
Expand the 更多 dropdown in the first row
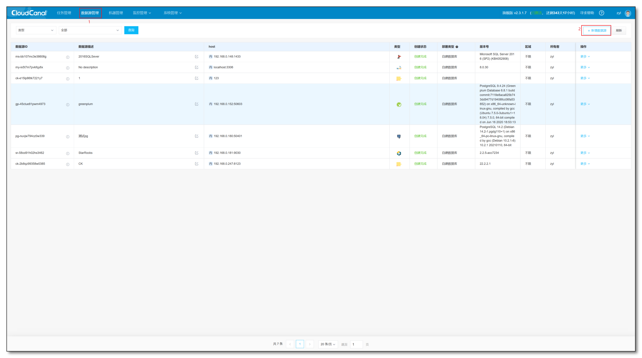click(x=585, y=57)
